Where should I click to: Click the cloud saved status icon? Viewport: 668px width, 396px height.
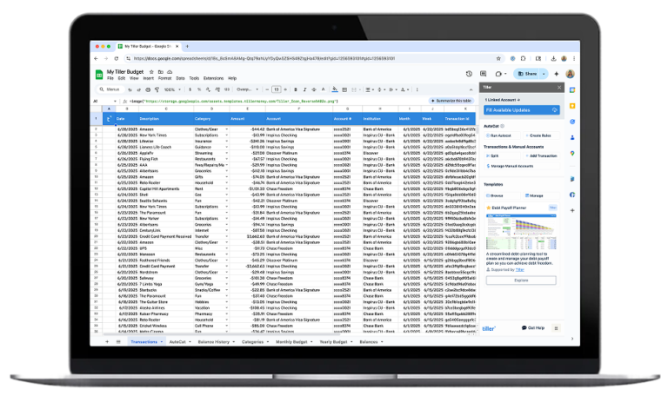(x=170, y=72)
